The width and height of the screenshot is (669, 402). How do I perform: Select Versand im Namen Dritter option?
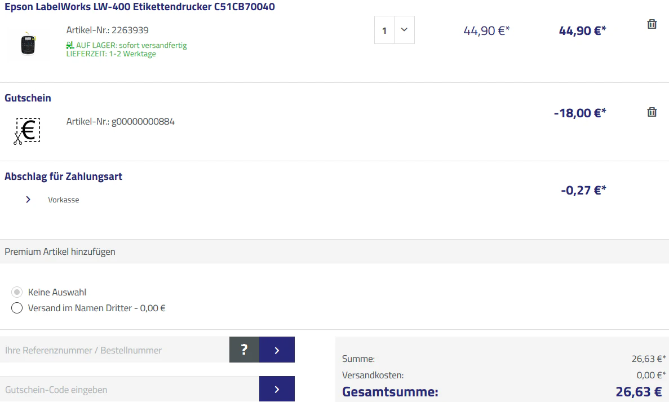[17, 308]
